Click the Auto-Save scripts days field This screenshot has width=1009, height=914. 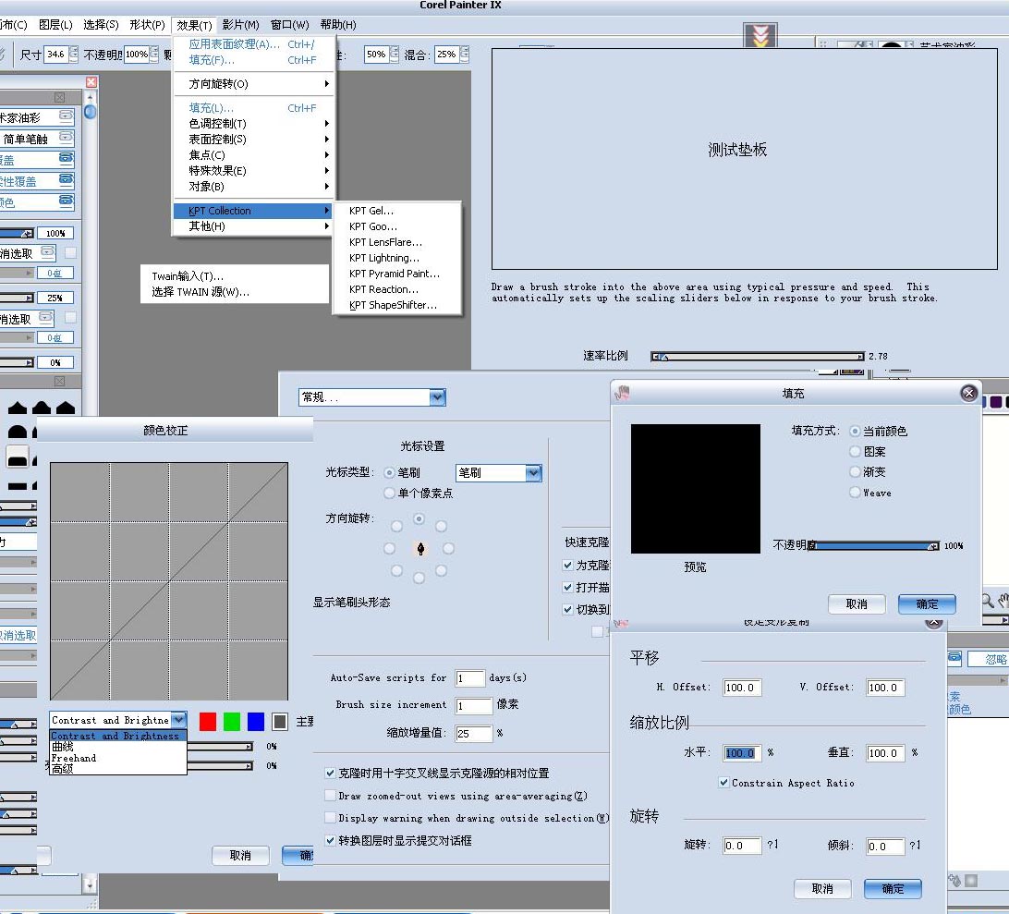(469, 677)
